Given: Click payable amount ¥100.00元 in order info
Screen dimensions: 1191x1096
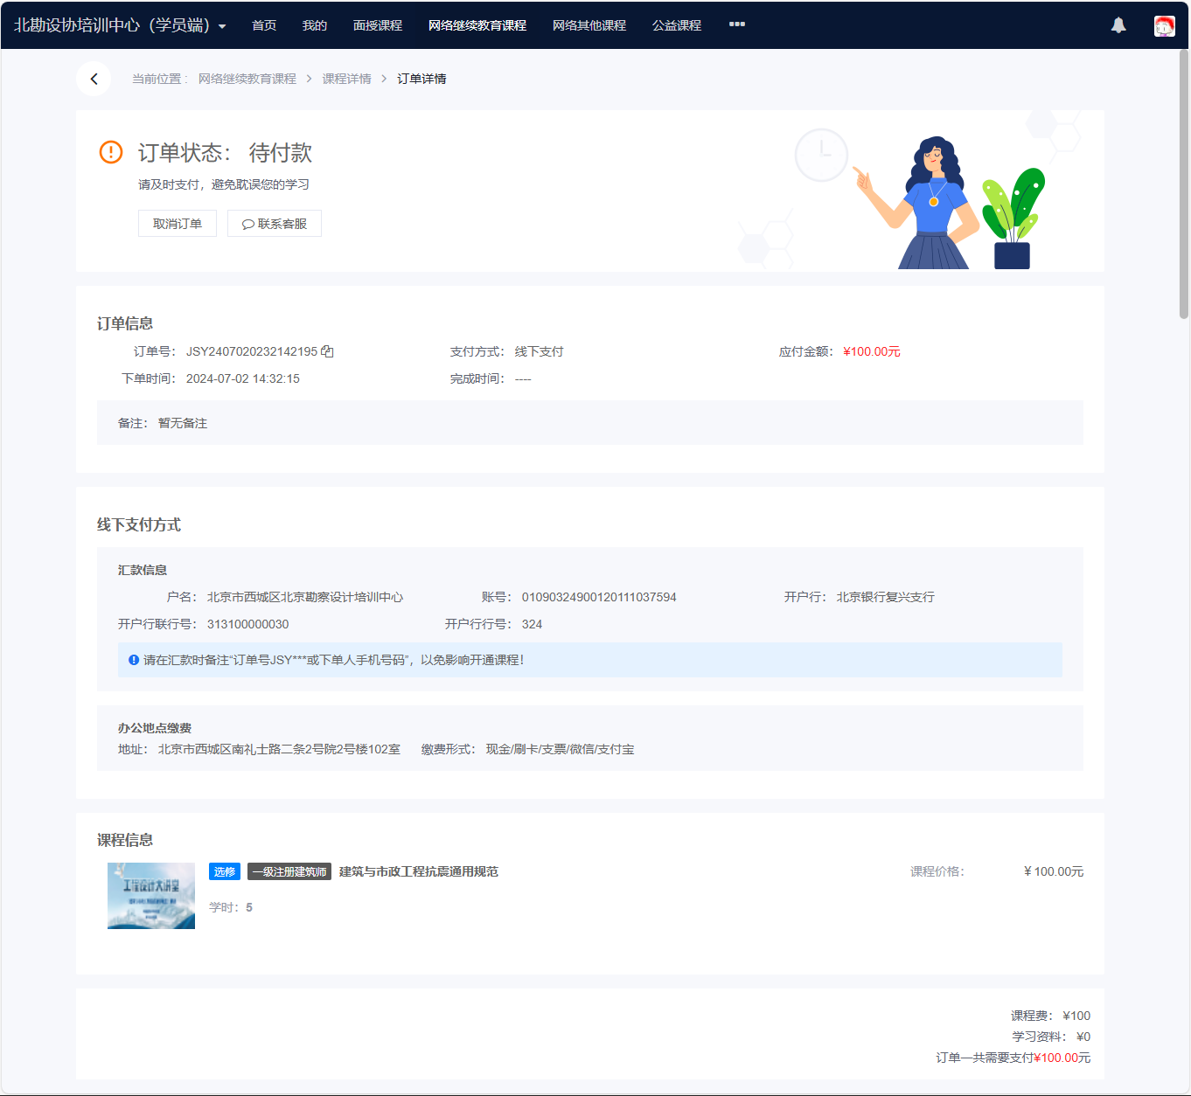Looking at the screenshot, I should (872, 351).
